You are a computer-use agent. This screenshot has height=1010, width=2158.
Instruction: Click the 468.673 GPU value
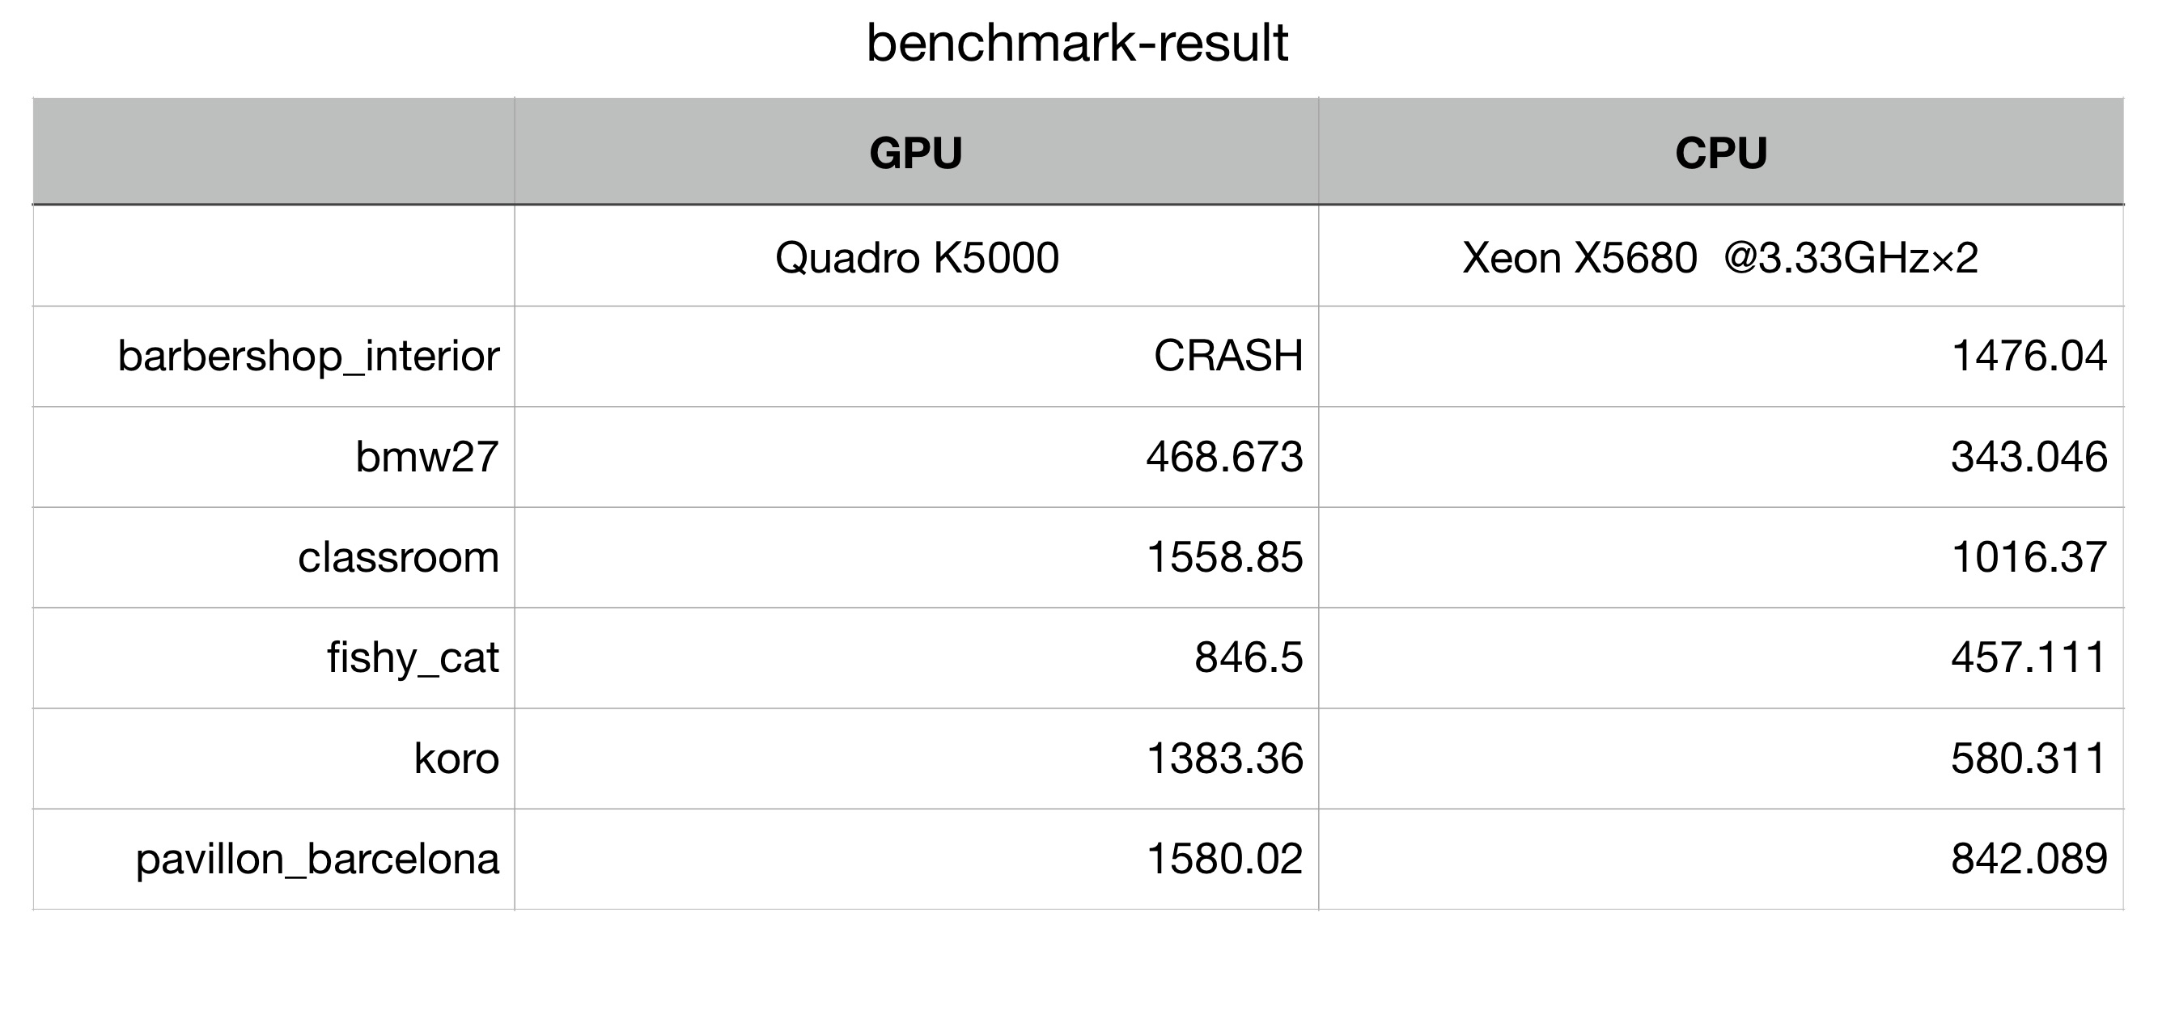(x=1224, y=457)
